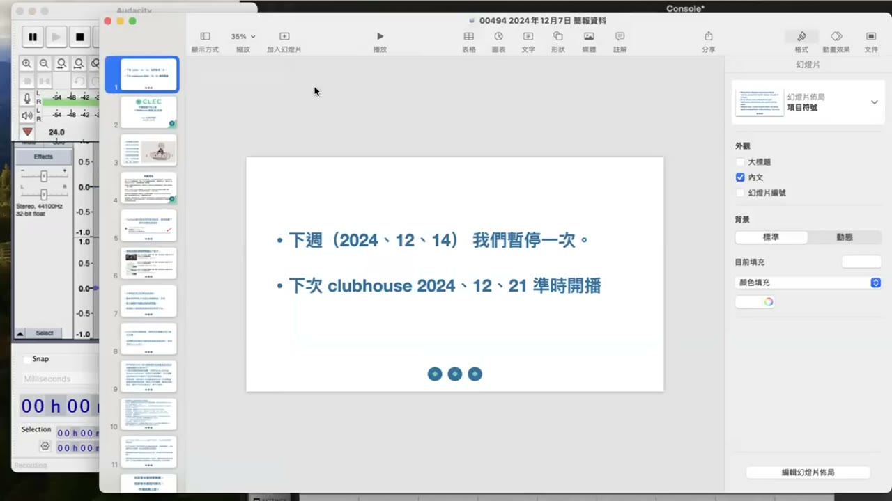
Task: Enable Snap checkbox in Audacity
Action: coord(27,359)
